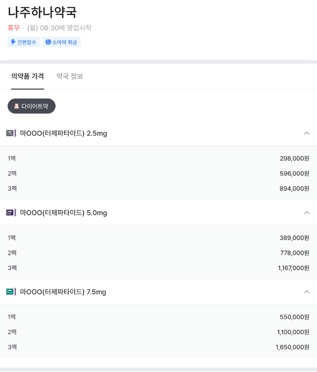Click the 389,000원 price
Image resolution: width=317 pixels, height=372 pixels.
click(x=294, y=238)
